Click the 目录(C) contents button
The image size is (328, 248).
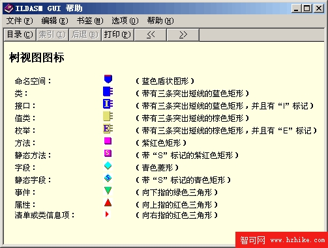20,34
